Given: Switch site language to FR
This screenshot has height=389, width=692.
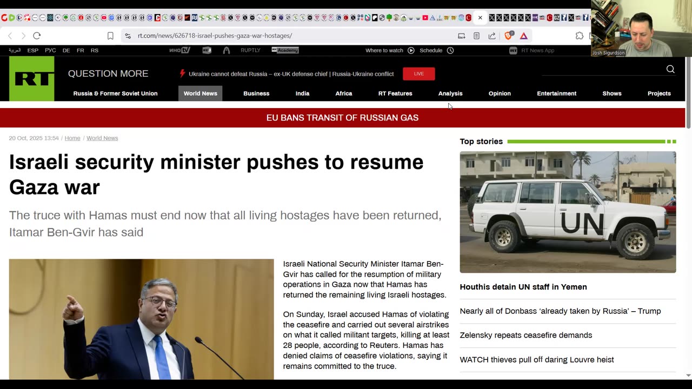Looking at the screenshot, I should 80,50.
